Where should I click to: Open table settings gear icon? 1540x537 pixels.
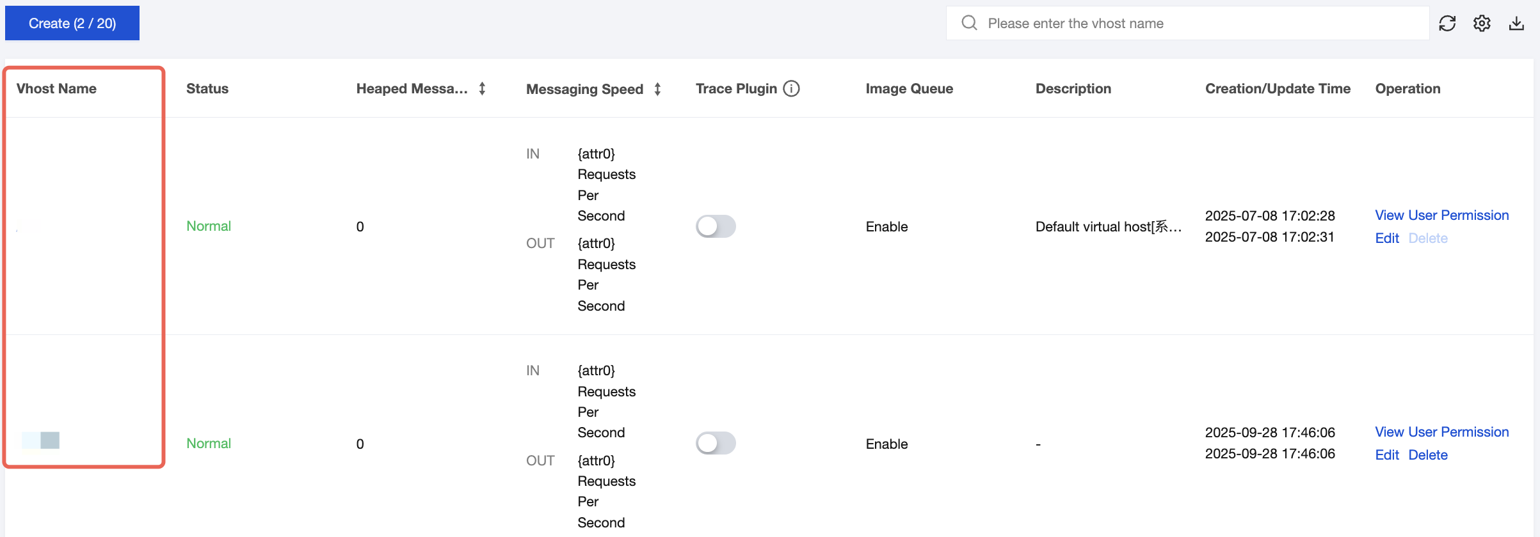(1482, 24)
